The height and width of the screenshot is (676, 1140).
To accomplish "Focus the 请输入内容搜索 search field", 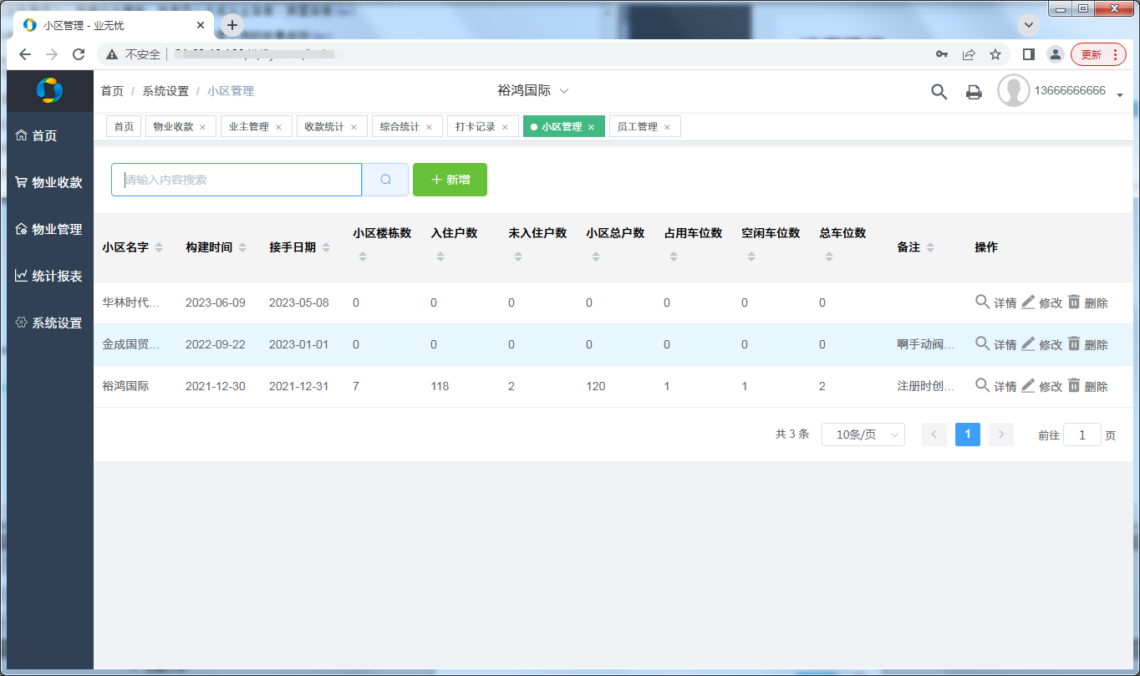I will [x=237, y=180].
